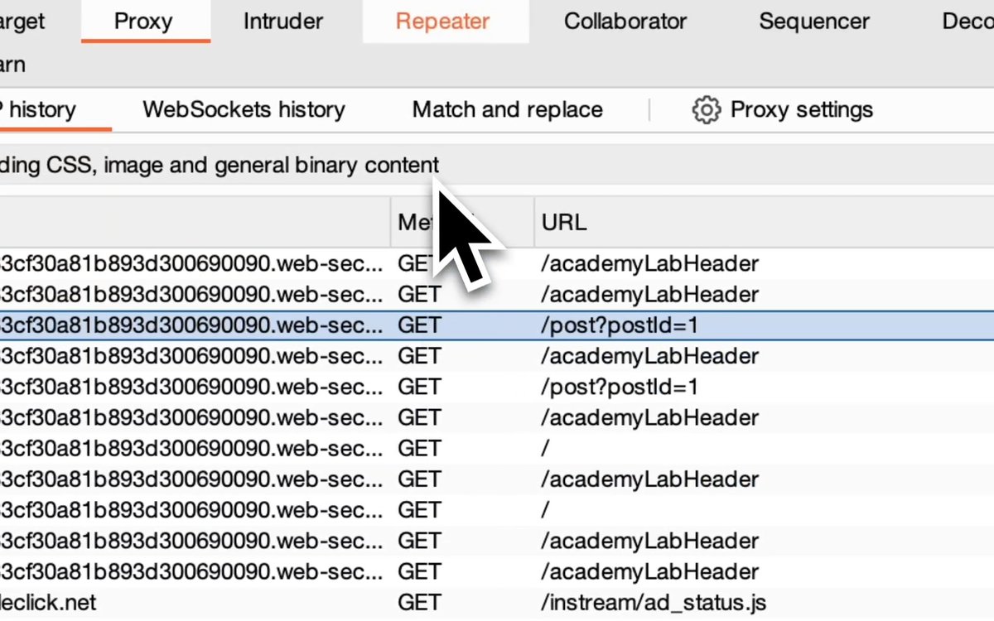This screenshot has height=621, width=994.
Task: Select the /academyLabHeader row just under URL header
Action: (x=497, y=264)
